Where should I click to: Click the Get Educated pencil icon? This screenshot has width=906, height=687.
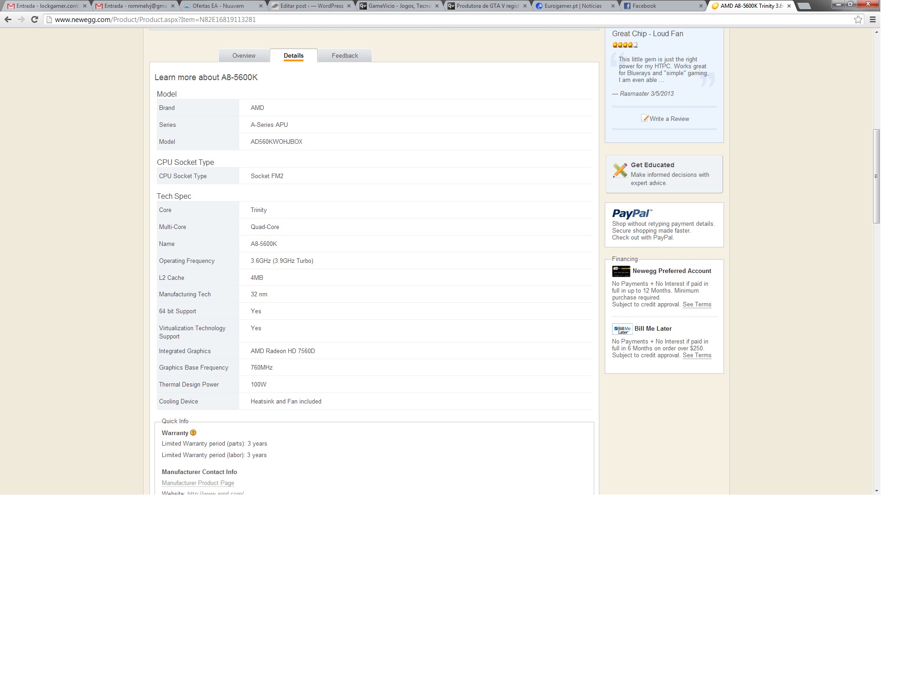pos(620,170)
